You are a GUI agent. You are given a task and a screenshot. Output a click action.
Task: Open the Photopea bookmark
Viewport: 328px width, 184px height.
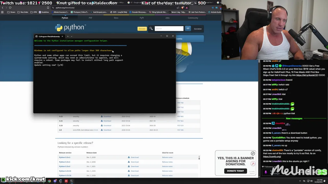click(79, 12)
